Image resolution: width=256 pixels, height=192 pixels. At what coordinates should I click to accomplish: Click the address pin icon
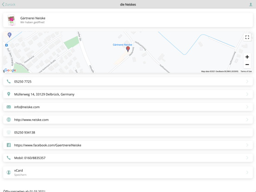point(9,94)
